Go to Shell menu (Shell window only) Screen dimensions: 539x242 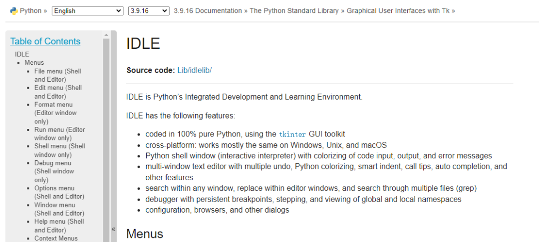click(x=59, y=150)
